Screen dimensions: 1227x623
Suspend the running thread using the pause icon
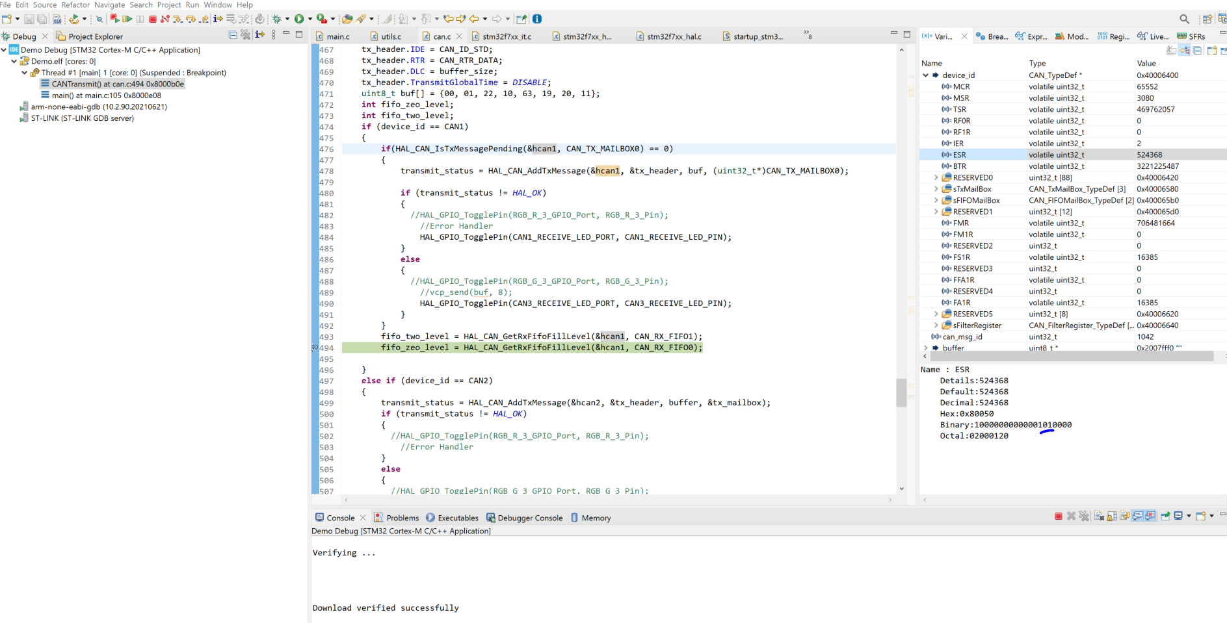[140, 19]
